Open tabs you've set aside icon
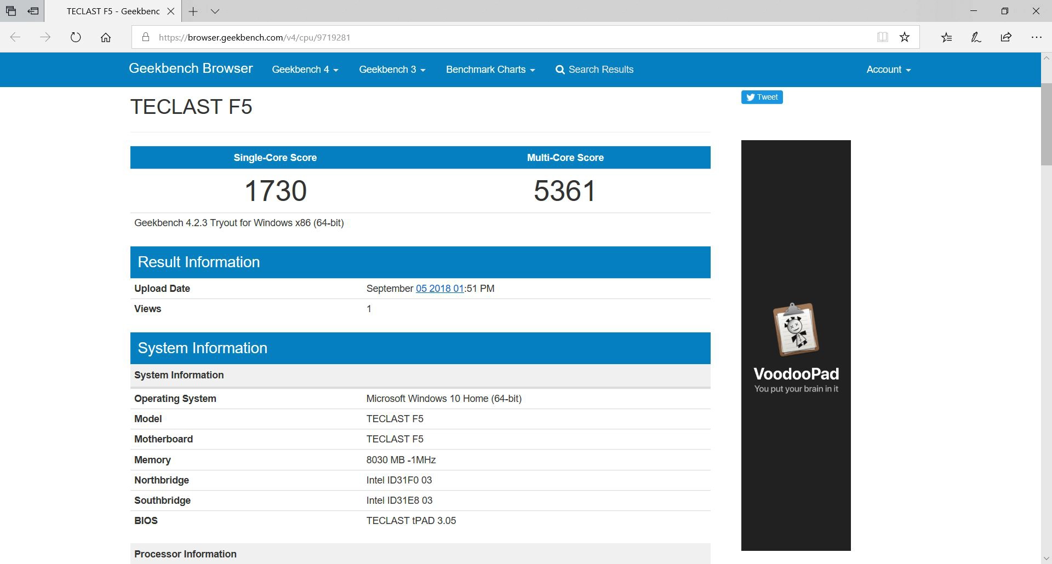Viewport: 1052px width, 564px height. (11, 11)
